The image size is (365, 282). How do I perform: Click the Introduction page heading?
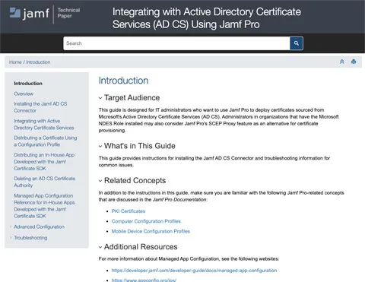(x=123, y=81)
